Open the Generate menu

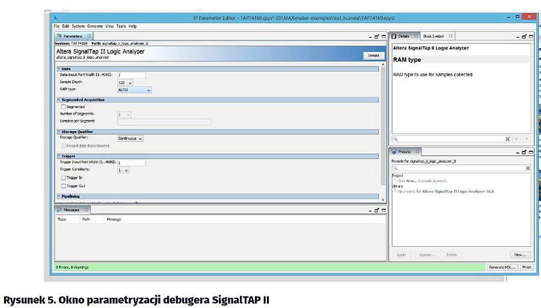pos(94,26)
